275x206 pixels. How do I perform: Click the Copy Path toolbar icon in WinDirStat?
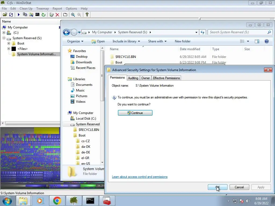click(x=25, y=14)
